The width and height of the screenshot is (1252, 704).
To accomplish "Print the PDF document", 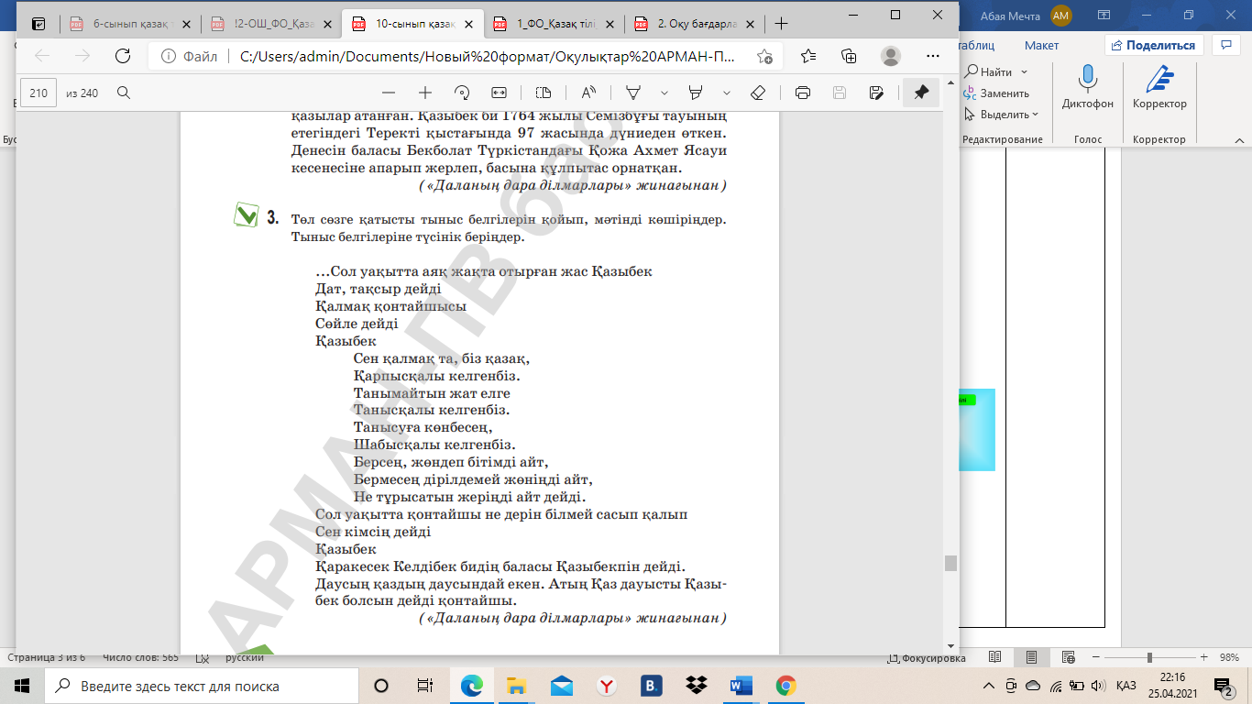I will click(x=803, y=93).
